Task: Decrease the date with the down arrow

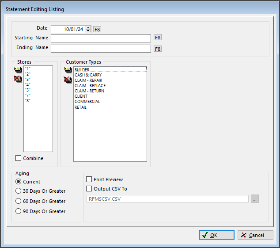Action: (88, 31)
